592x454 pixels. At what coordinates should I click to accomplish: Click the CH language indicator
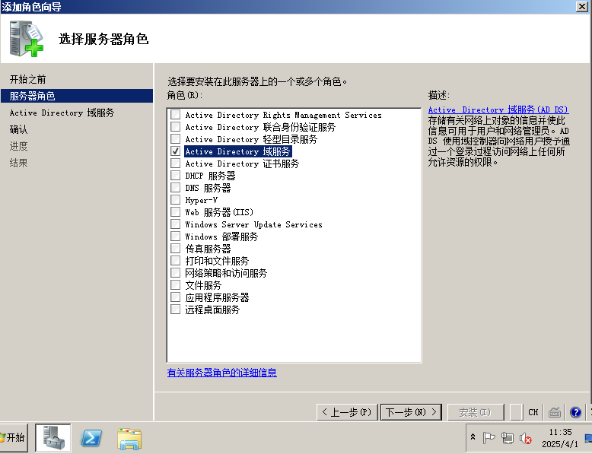(x=533, y=412)
